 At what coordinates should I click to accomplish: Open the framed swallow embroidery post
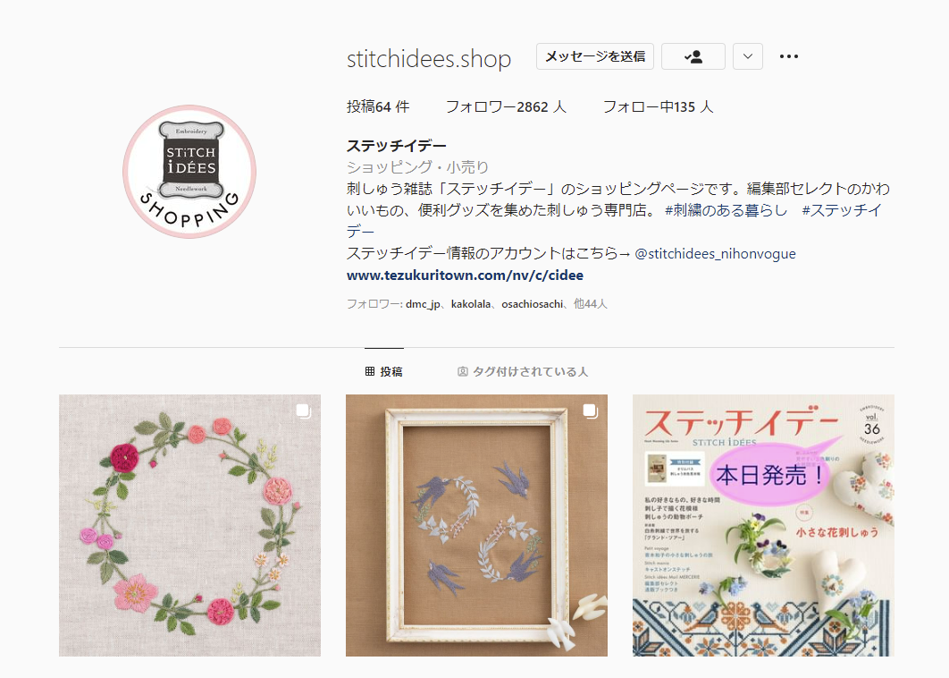coord(476,525)
